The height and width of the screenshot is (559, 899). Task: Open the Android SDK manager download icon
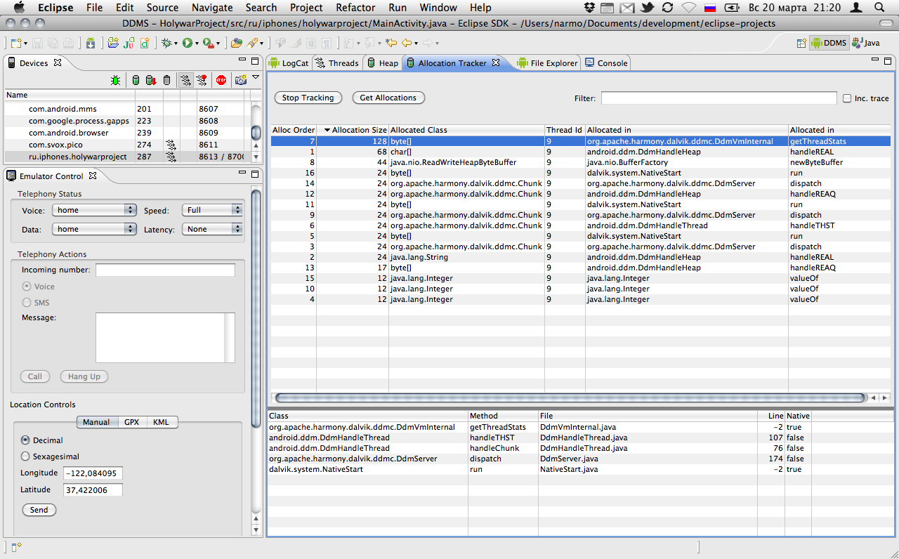pyautogui.click(x=91, y=44)
